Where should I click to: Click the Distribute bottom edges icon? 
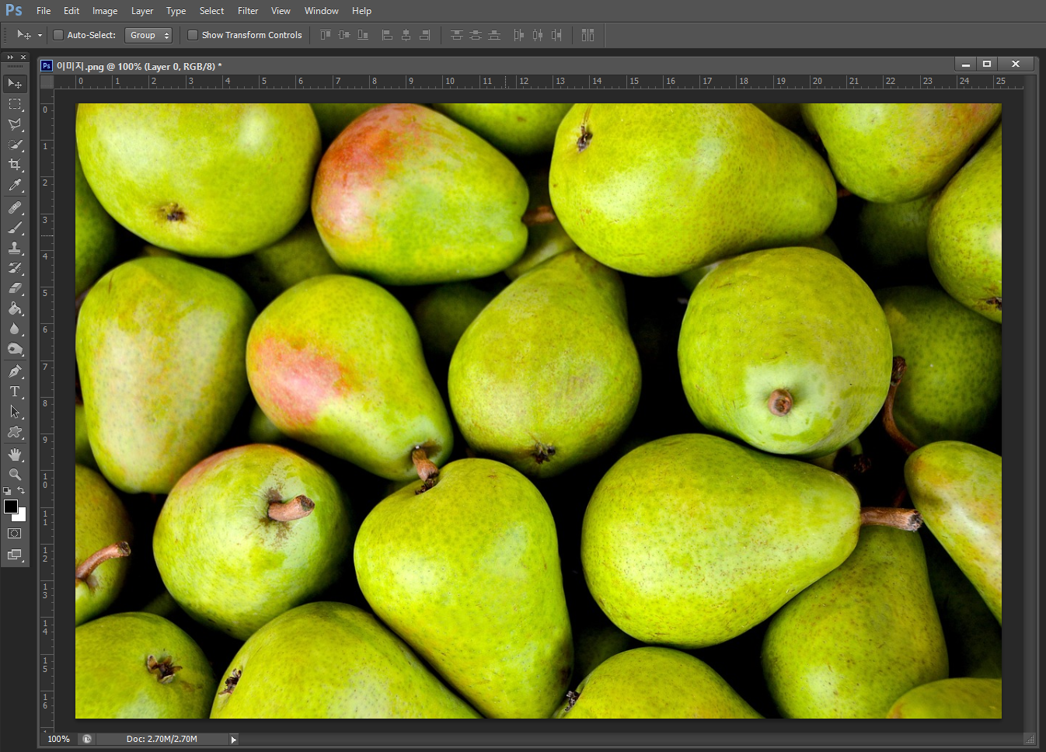pyautogui.click(x=494, y=35)
